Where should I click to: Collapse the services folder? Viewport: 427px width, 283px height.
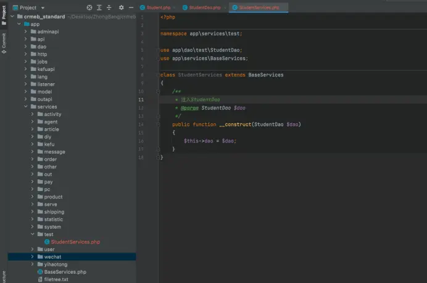click(25, 107)
